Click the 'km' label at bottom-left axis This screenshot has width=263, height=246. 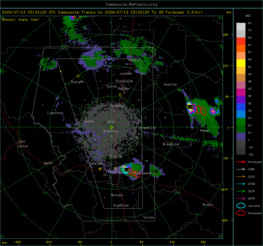pyautogui.click(x=4, y=243)
